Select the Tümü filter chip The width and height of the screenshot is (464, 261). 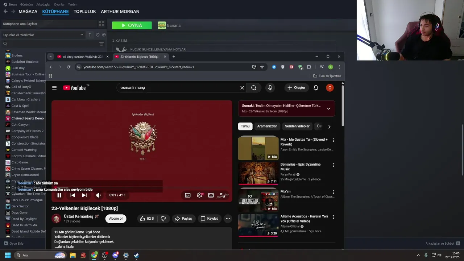[x=245, y=126]
